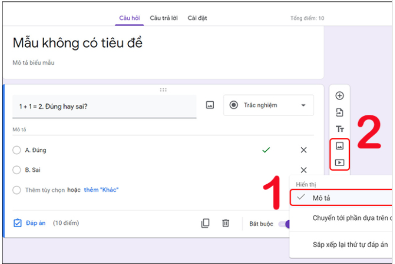Edit question text 1 + 1 = 2
The width and height of the screenshot is (395, 264).
point(104,106)
